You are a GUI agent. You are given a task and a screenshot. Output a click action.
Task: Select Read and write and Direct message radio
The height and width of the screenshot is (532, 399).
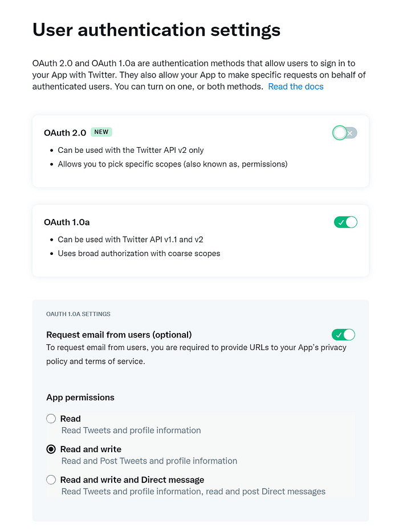(51, 480)
